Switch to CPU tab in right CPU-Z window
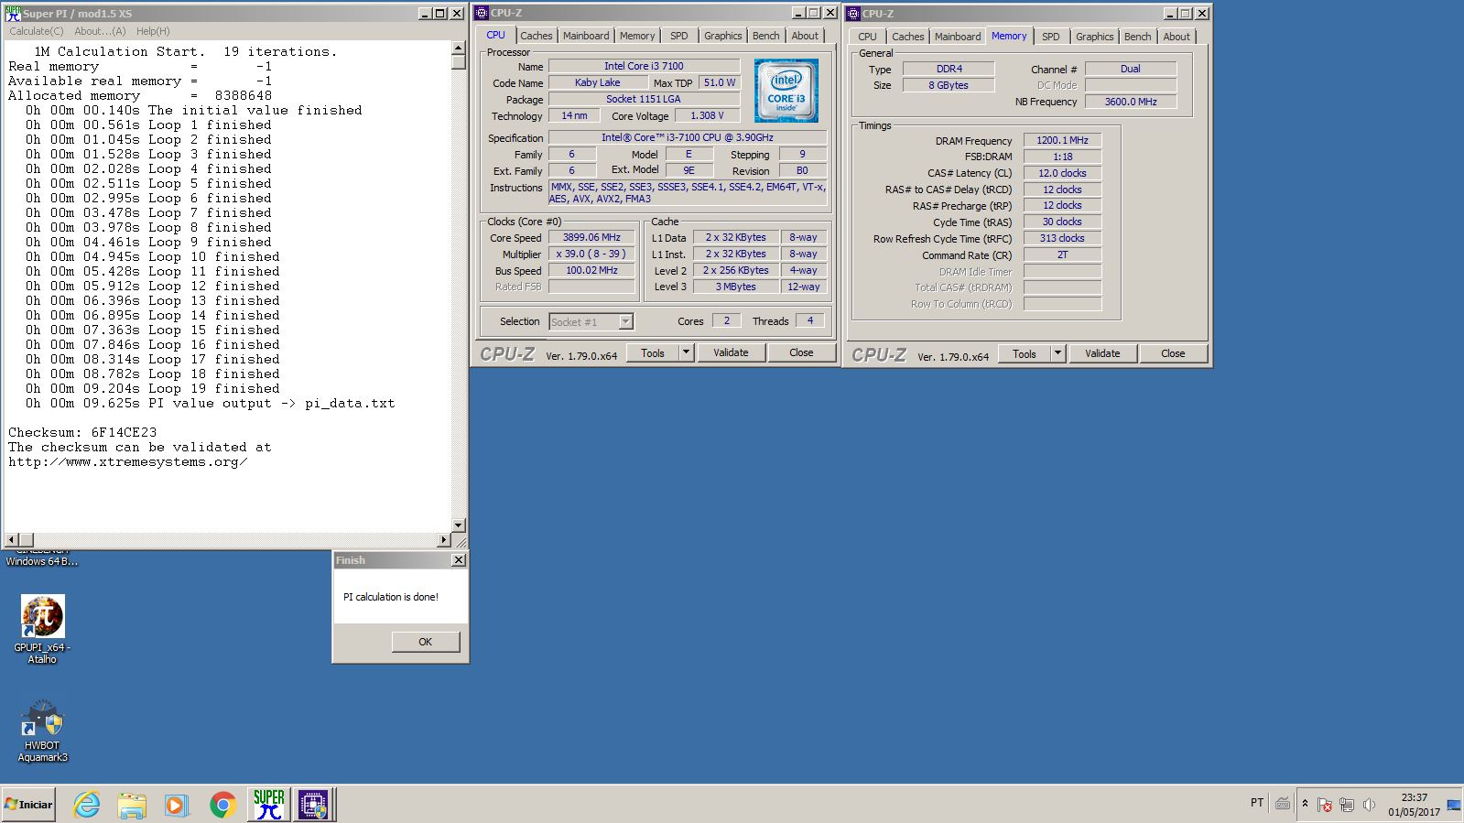The height and width of the screenshot is (823, 1464). coord(867,37)
